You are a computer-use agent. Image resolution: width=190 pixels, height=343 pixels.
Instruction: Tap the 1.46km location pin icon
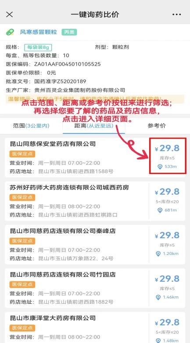coord(158,297)
